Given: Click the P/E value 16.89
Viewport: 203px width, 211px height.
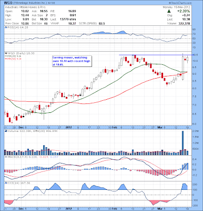Looking at the screenshot, I should [x=72, y=11].
